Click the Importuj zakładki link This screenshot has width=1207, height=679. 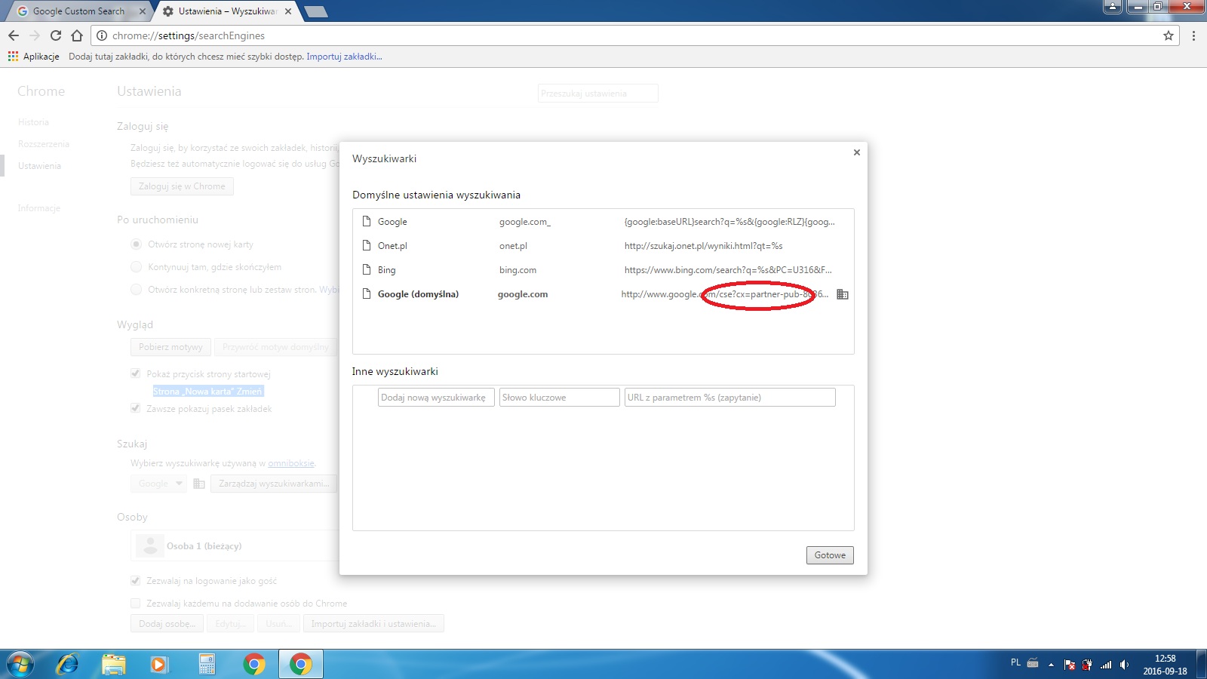pyautogui.click(x=344, y=57)
